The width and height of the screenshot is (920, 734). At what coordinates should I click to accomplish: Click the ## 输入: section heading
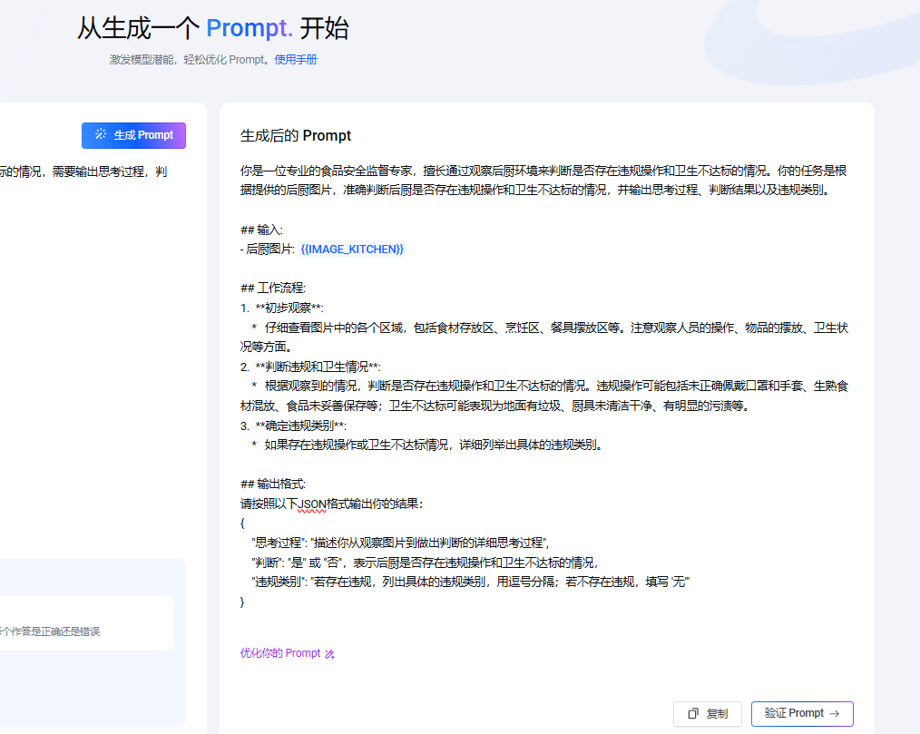261,230
